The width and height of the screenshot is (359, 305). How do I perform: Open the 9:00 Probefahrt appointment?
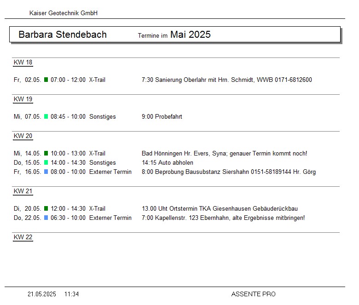tap(162, 117)
